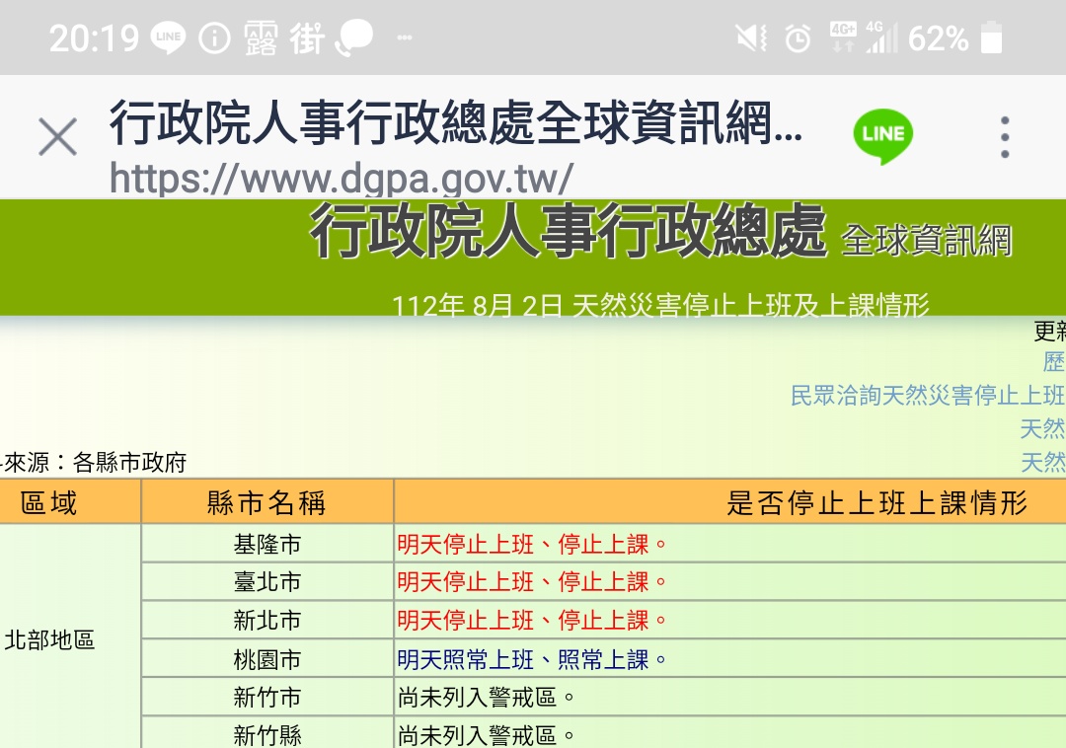The width and height of the screenshot is (1066, 748).
Task: Tap the 基隆市 row city name
Action: click(x=266, y=544)
